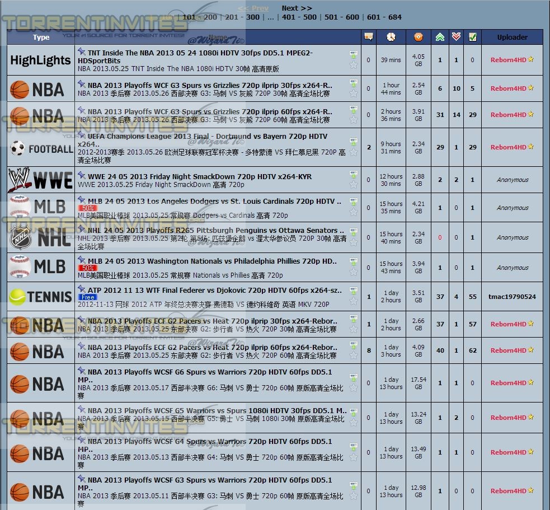This screenshot has height=510, width=550.
Task: Download icon for Spurs vs Warriors G6
Action: [353, 377]
